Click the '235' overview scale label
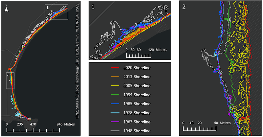This screenshot has width=263, height=137. 20,124
